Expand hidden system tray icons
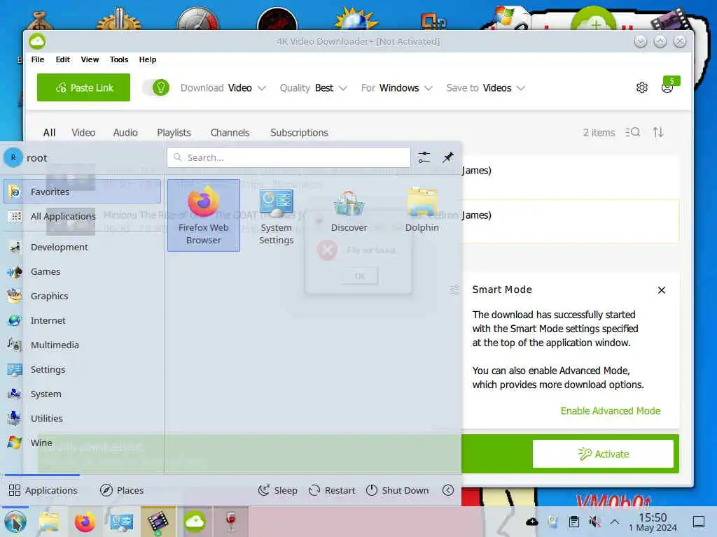This screenshot has width=717, height=537. tap(615, 522)
